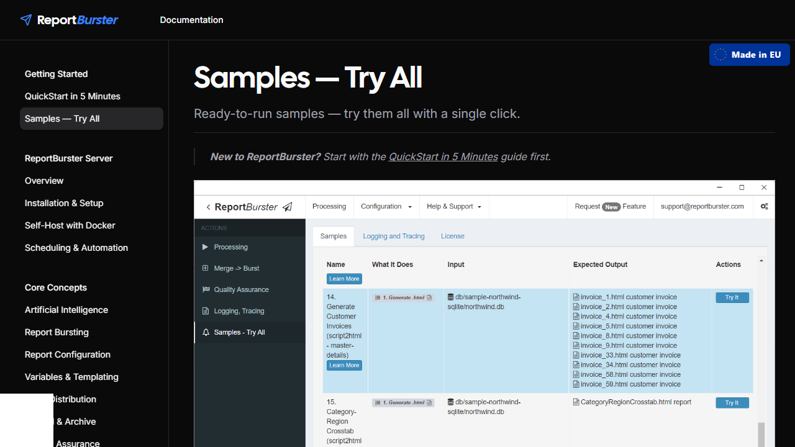This screenshot has width=795, height=447.
Task: Click the ReportBurster Server sidebar heading
Action: [69, 158]
